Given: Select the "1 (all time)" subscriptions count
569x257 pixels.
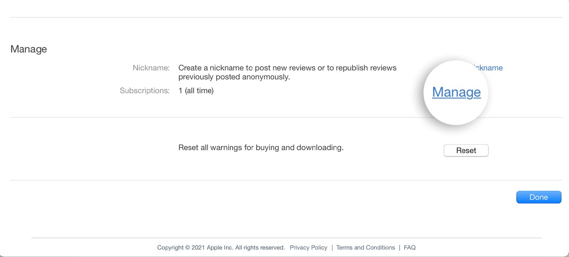Looking at the screenshot, I should pos(196,91).
